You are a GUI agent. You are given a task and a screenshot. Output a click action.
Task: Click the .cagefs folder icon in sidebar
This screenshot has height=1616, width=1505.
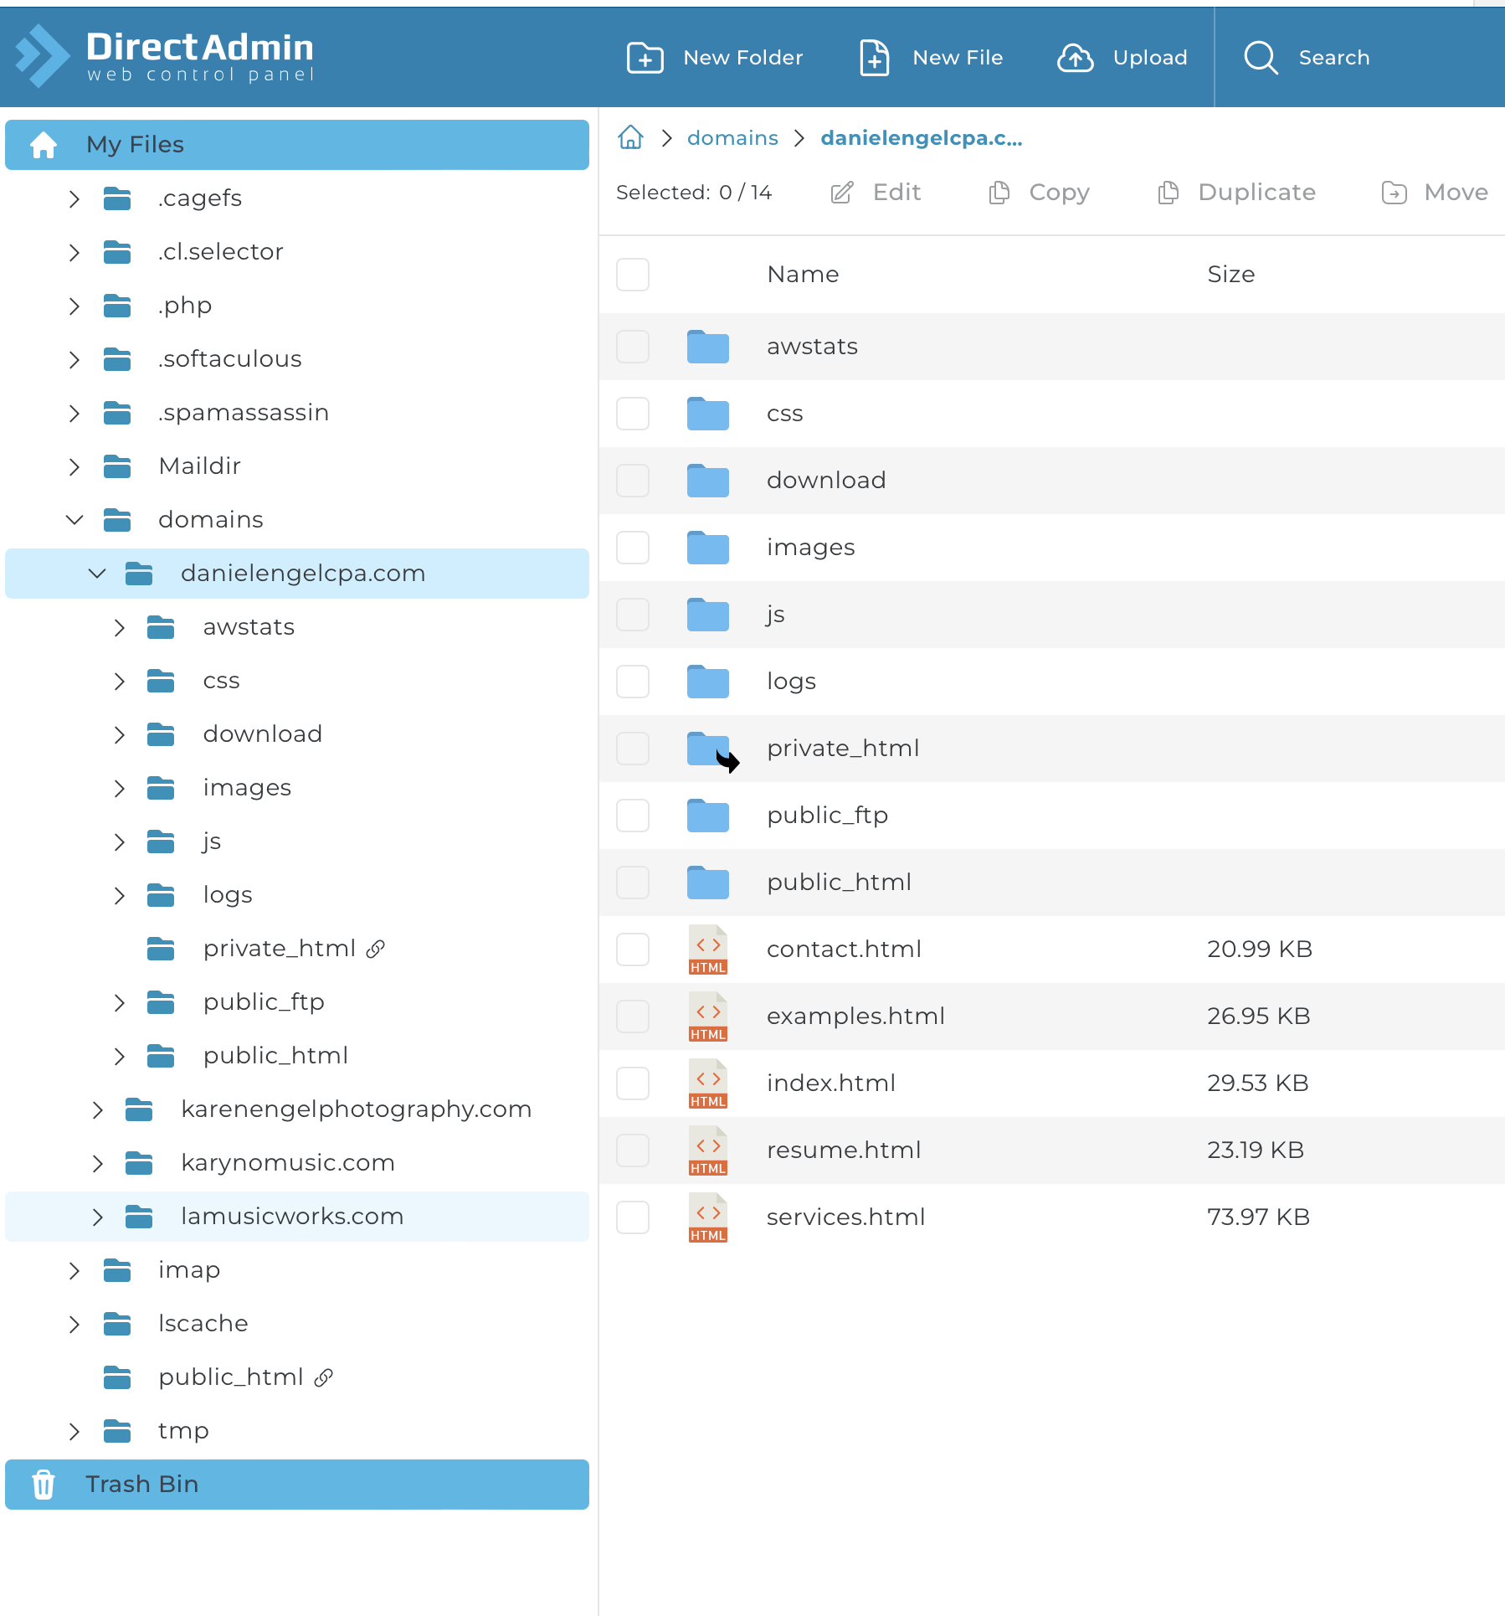(117, 198)
